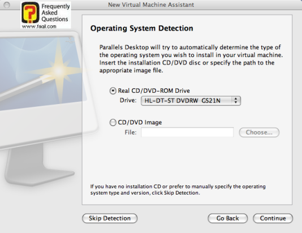Open the Drive dropdown showing HL-DT-ST DVDRW GS21N
302x233 pixels.
coord(191,101)
